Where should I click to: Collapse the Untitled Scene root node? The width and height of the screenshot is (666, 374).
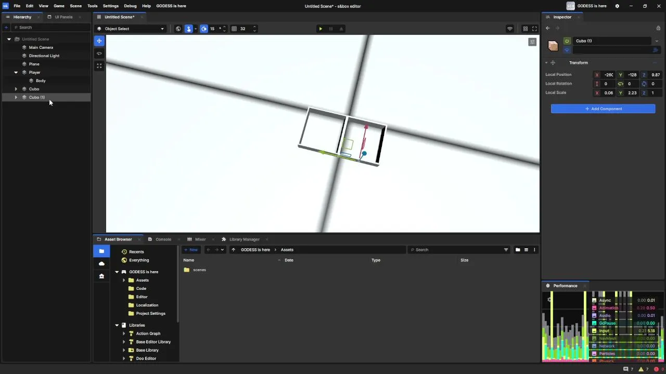click(9, 39)
